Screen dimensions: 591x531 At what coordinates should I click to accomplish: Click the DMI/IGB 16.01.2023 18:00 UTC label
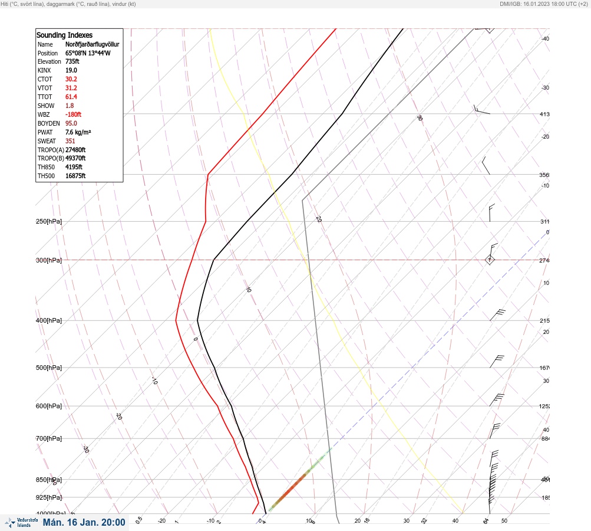[543, 4]
